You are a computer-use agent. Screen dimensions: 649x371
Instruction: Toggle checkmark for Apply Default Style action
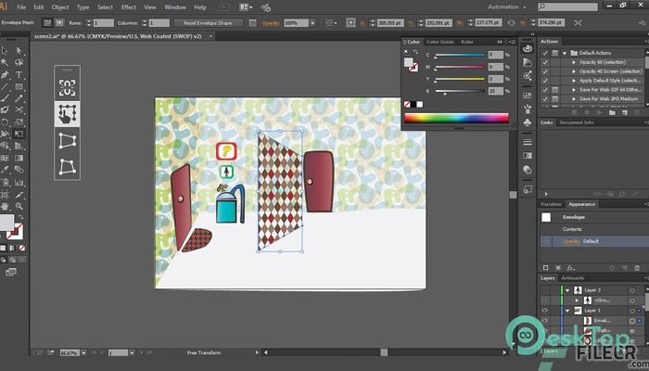click(545, 81)
